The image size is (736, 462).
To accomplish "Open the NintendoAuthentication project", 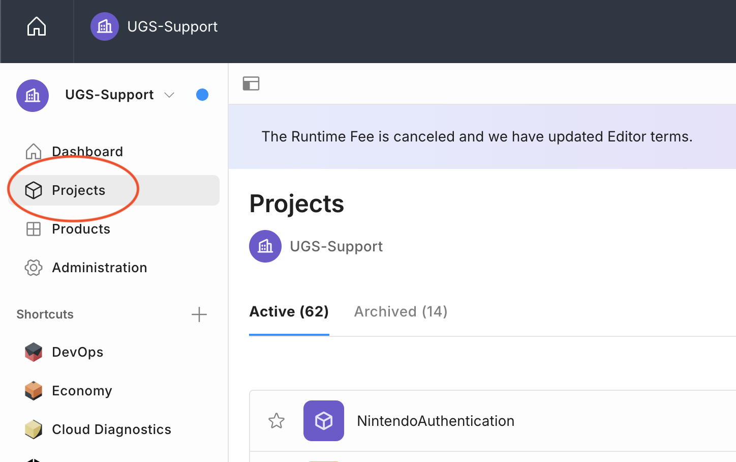I will point(436,421).
